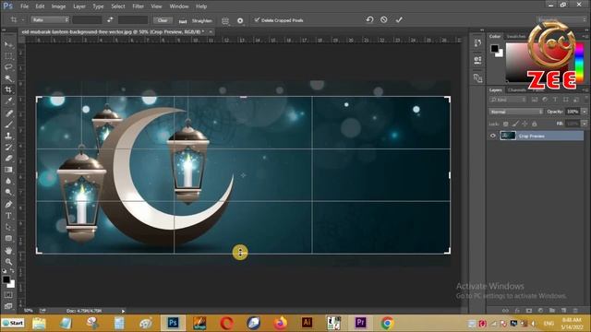Commit the crop with the checkmark

pyautogui.click(x=399, y=20)
